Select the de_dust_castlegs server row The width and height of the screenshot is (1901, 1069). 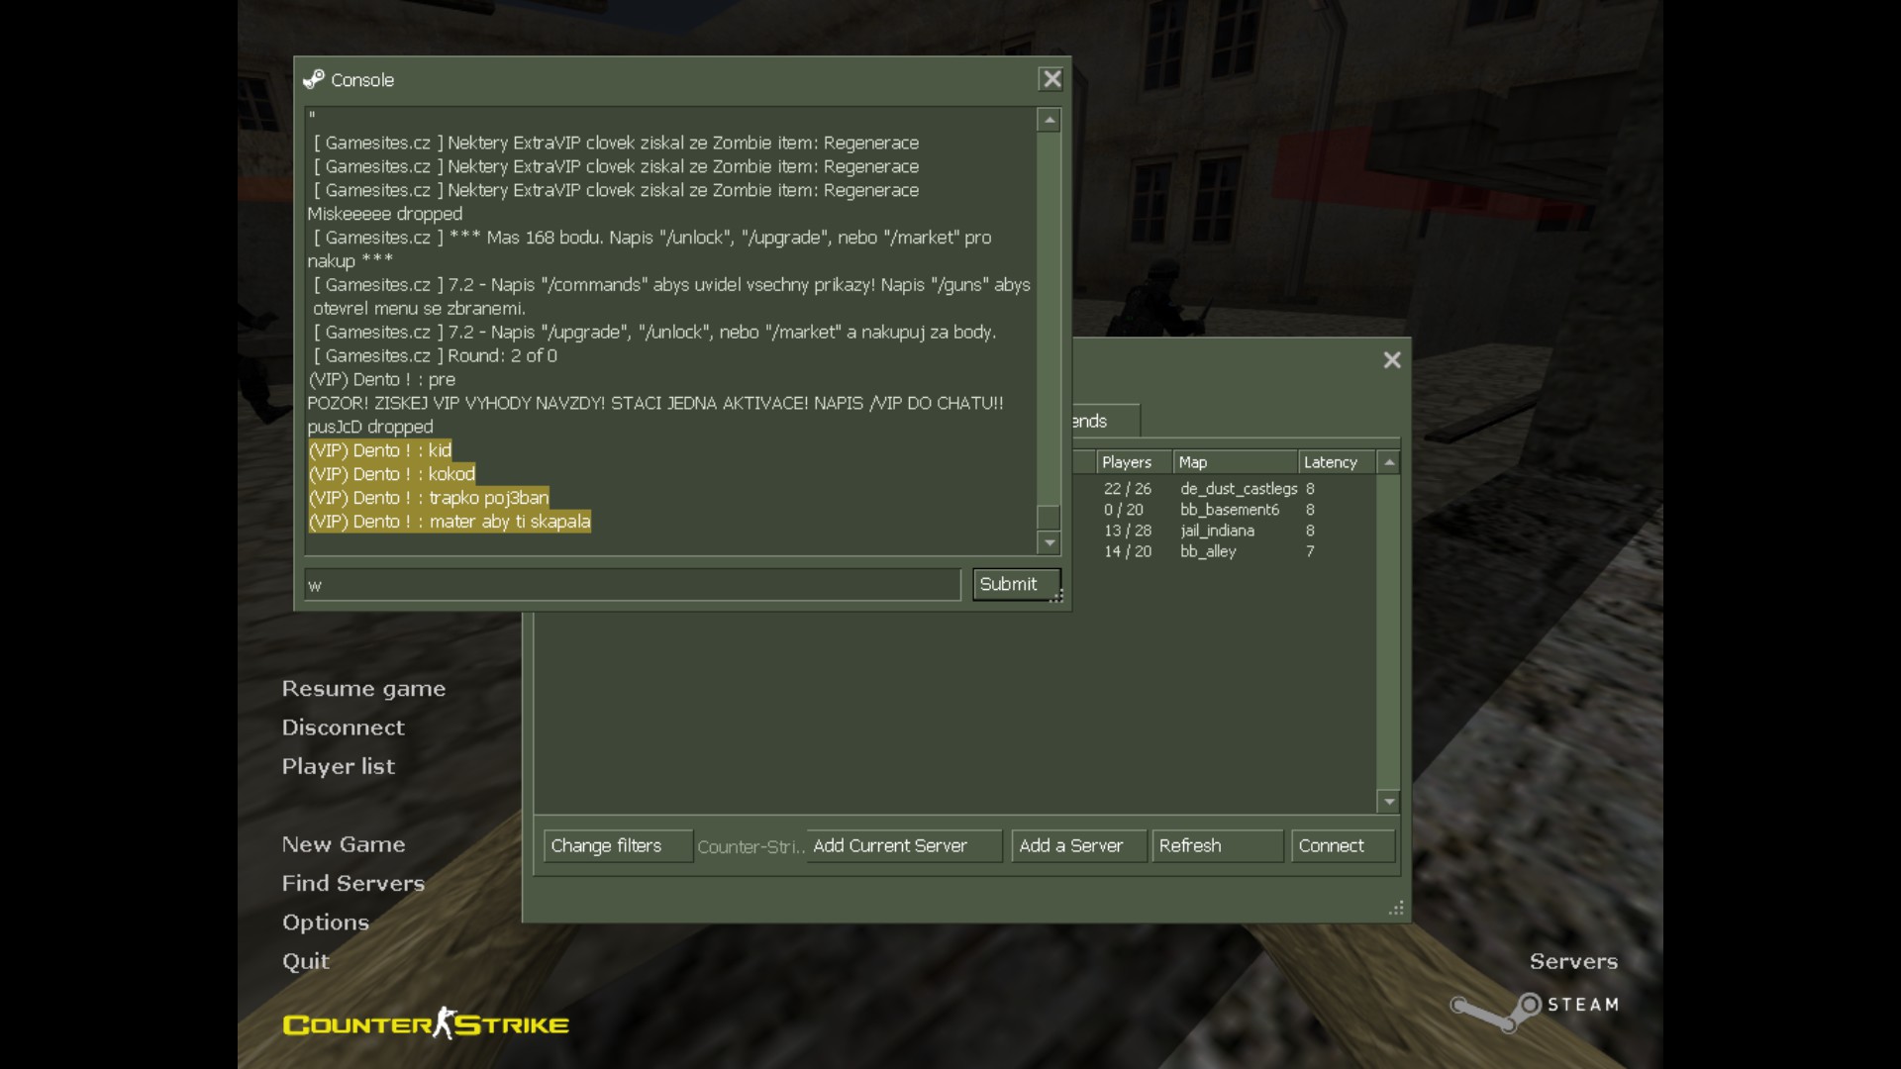pos(1225,489)
